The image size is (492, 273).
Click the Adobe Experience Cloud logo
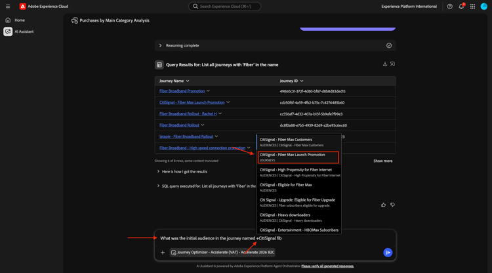22,7
